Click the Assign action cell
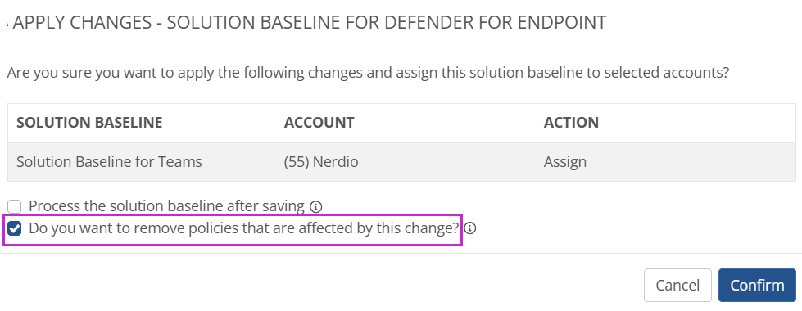Viewport: 802px width, 311px height. click(564, 162)
